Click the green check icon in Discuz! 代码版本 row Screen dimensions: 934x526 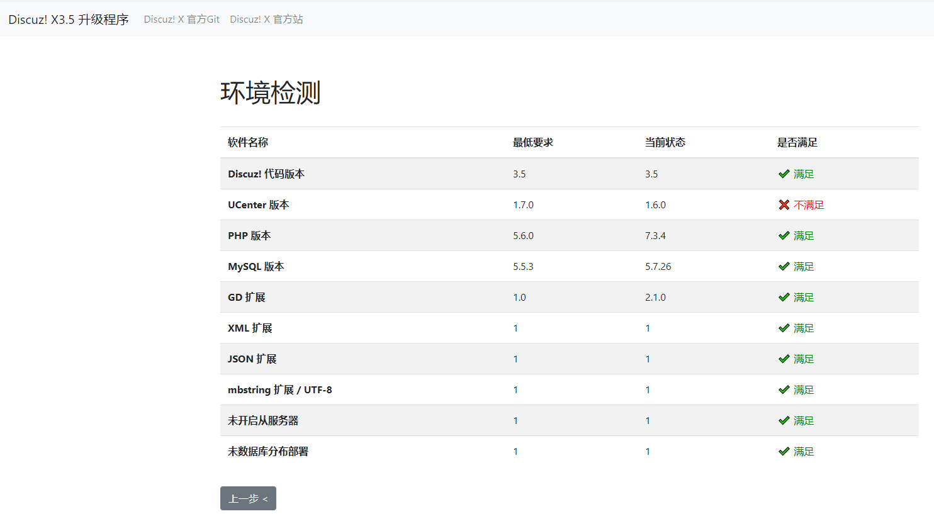pyautogui.click(x=784, y=174)
